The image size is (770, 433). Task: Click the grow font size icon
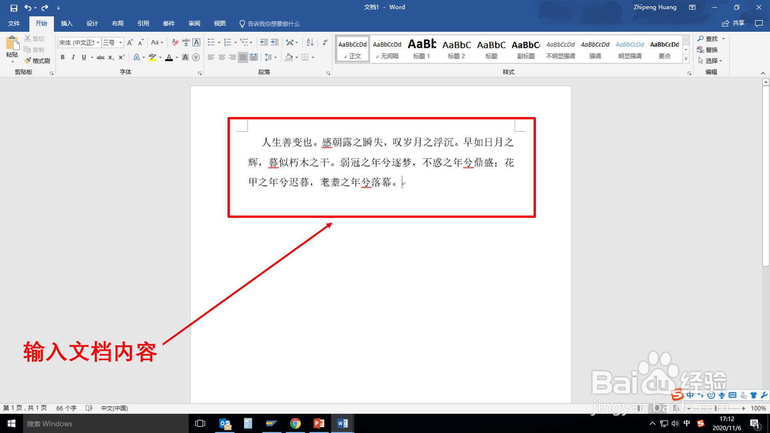[130, 42]
